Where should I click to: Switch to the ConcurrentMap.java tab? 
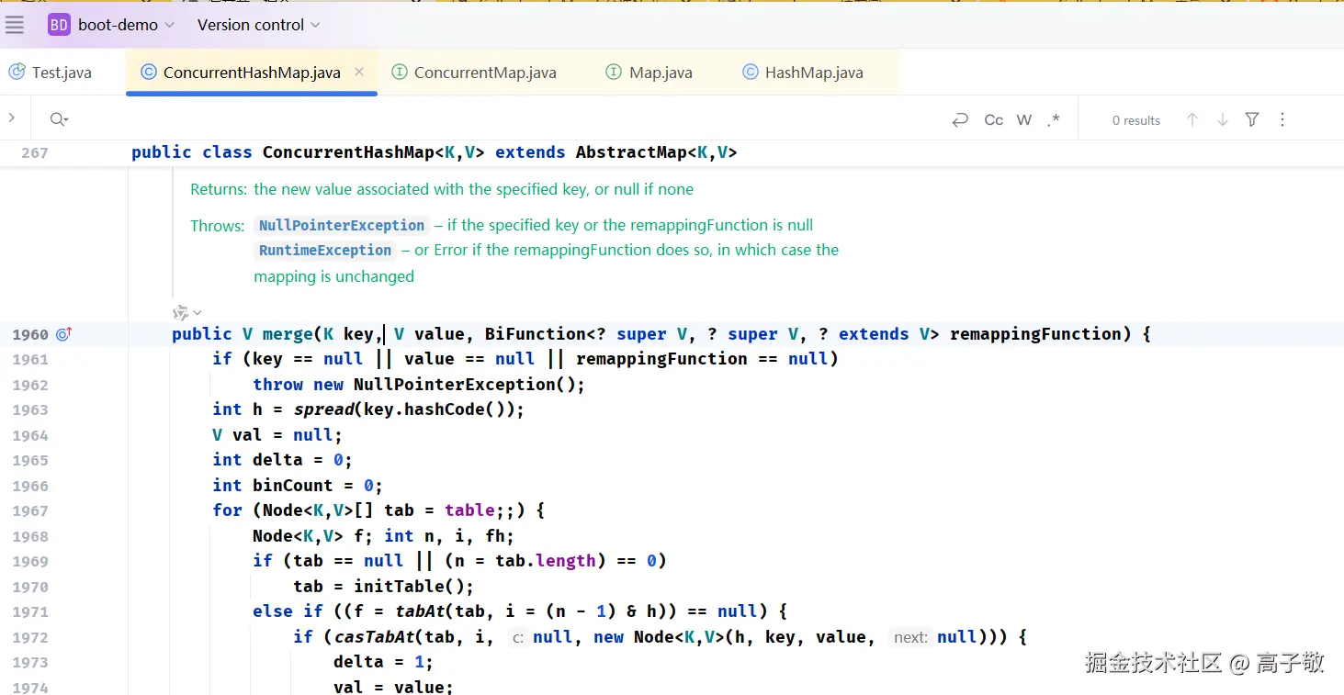(474, 73)
